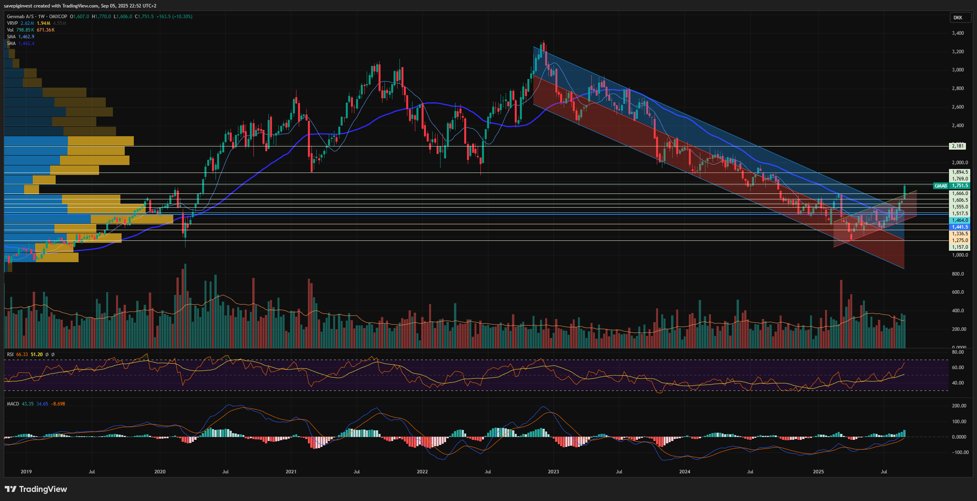This screenshot has height=501, width=977.
Task: Click the 2023 label on time axis
Action: pyautogui.click(x=553, y=472)
